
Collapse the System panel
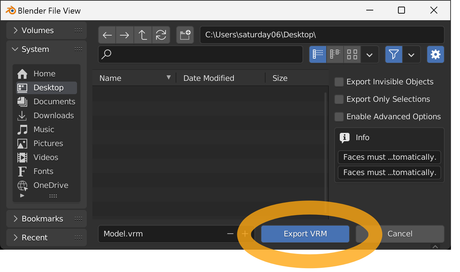15,49
